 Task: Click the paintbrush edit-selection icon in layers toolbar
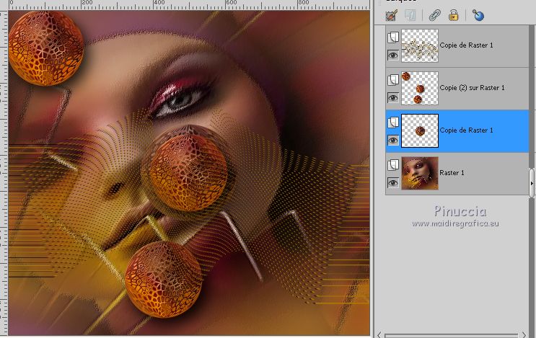[392, 15]
